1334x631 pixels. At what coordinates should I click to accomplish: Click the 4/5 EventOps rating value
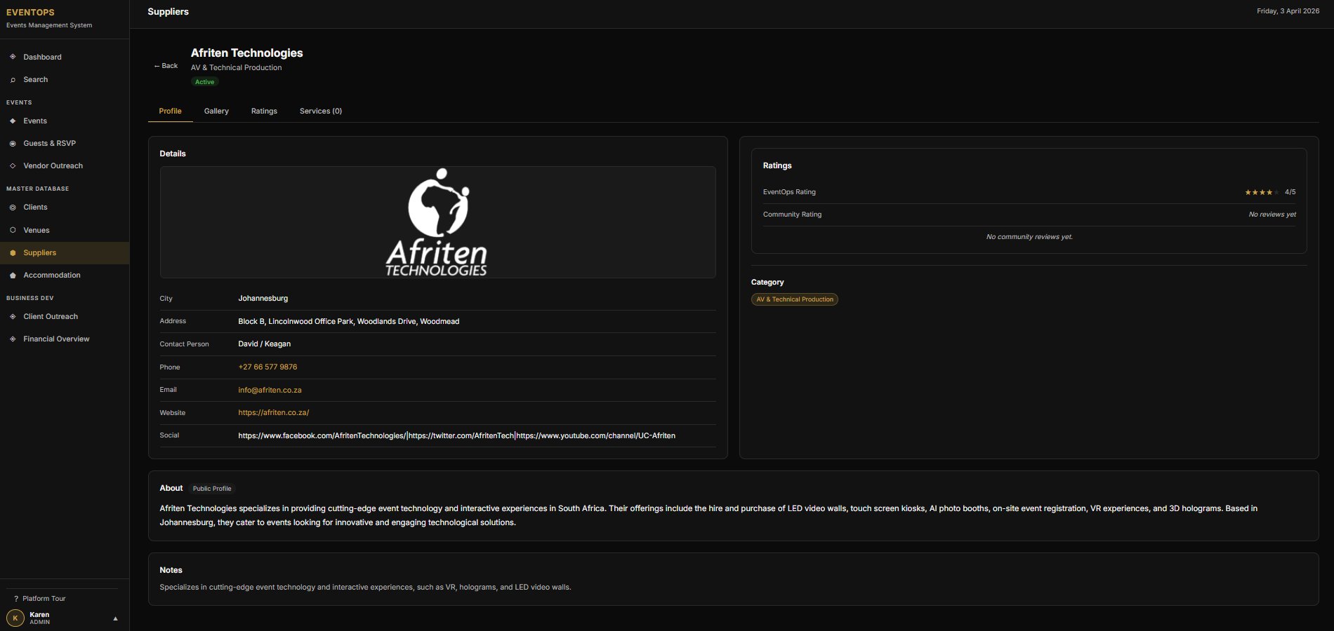point(1290,192)
